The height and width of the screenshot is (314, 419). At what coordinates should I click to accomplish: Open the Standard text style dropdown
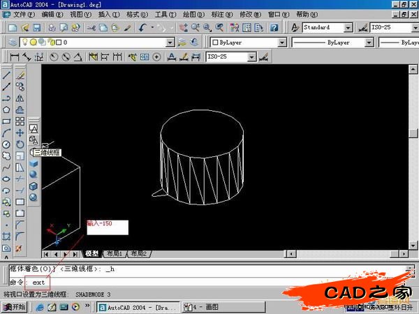[347, 27]
